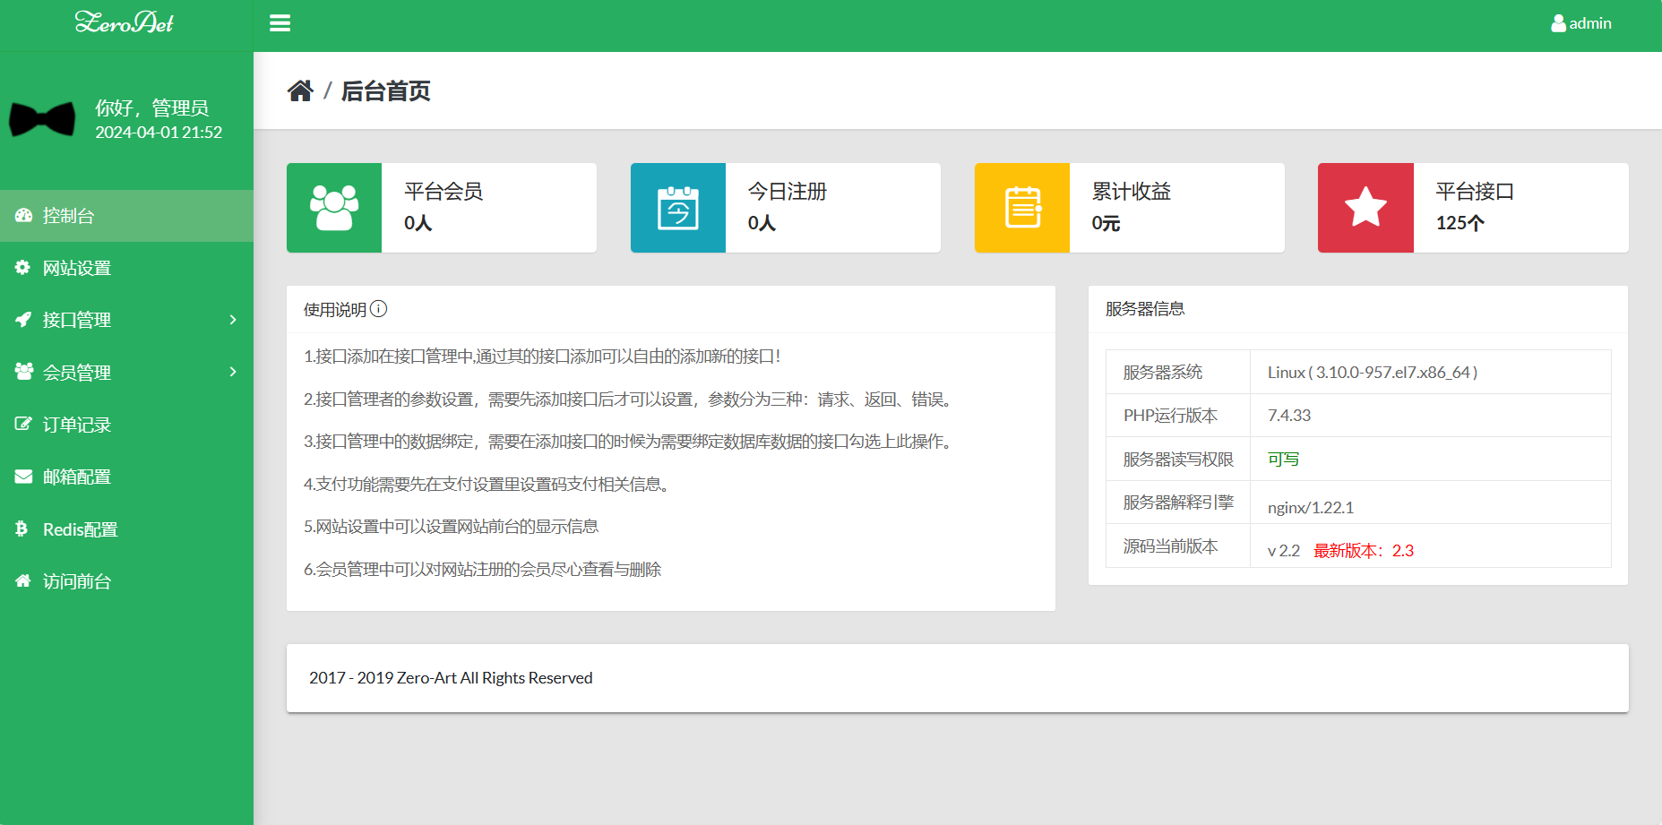Viewport: 1662px width, 825px height.
Task: Click the Redis配置 bitcoin icon
Action: [x=22, y=529]
